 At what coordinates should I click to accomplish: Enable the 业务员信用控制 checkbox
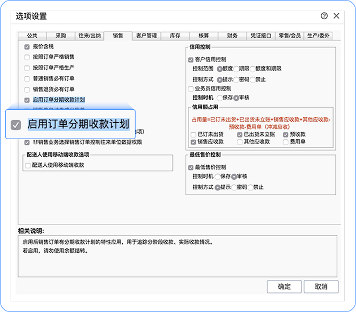[191, 89]
